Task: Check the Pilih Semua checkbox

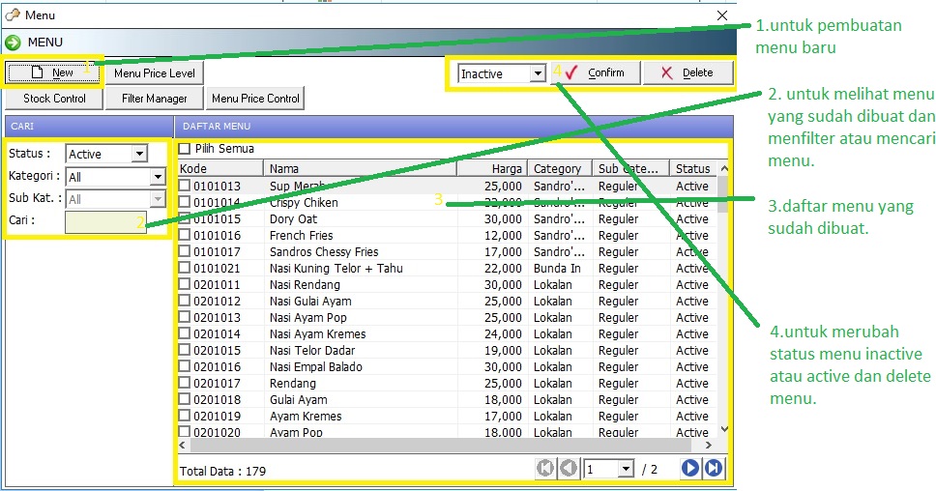Action: point(185,149)
